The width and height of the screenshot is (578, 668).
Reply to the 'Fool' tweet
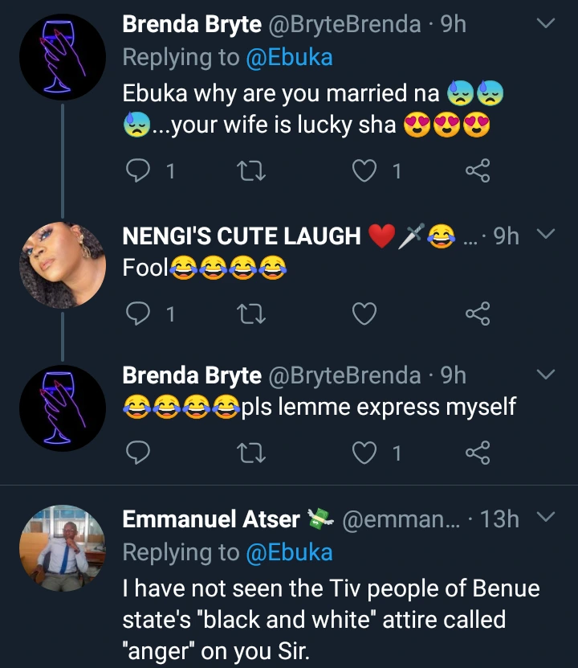[139, 314]
